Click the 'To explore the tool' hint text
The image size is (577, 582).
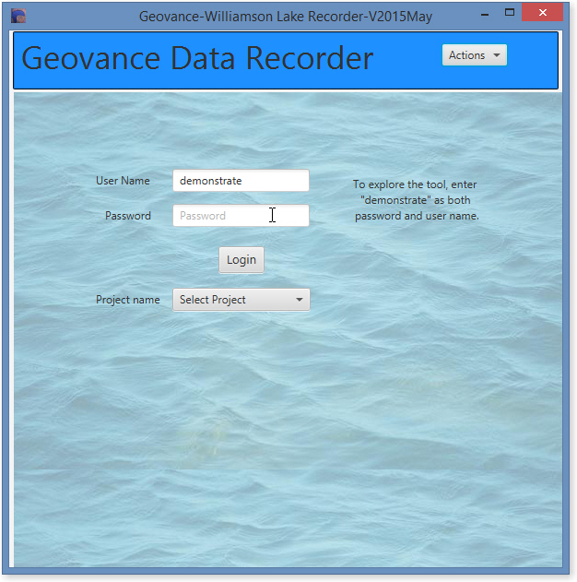pyautogui.click(x=416, y=200)
